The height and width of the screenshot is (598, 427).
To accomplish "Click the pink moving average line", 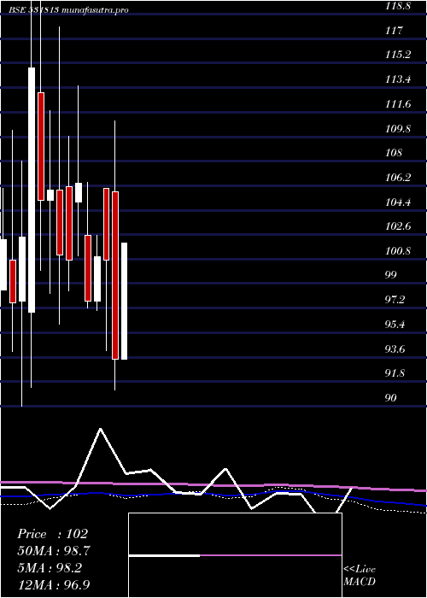I will tap(213, 484).
